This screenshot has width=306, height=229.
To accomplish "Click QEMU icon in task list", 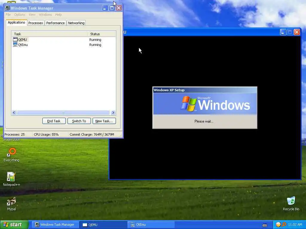I will click(x=15, y=40).
